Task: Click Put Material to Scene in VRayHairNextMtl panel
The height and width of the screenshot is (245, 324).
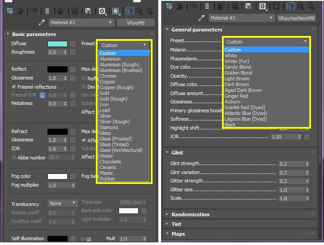Action: 179,7
